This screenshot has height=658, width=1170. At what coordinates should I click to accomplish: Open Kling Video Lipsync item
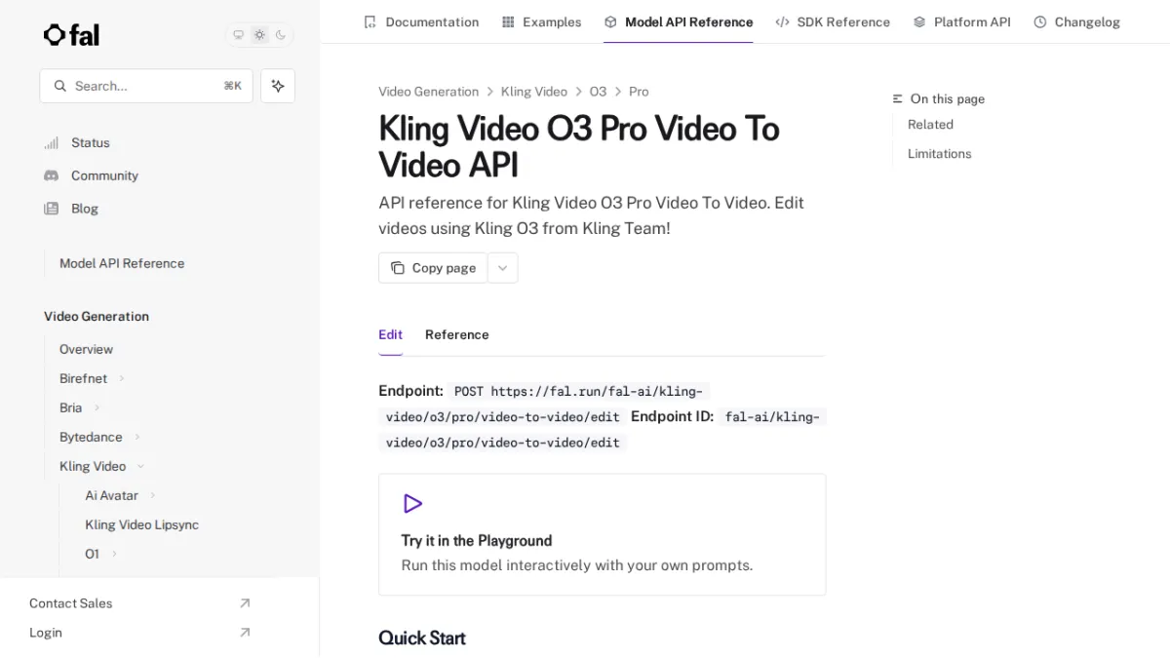[x=141, y=524]
